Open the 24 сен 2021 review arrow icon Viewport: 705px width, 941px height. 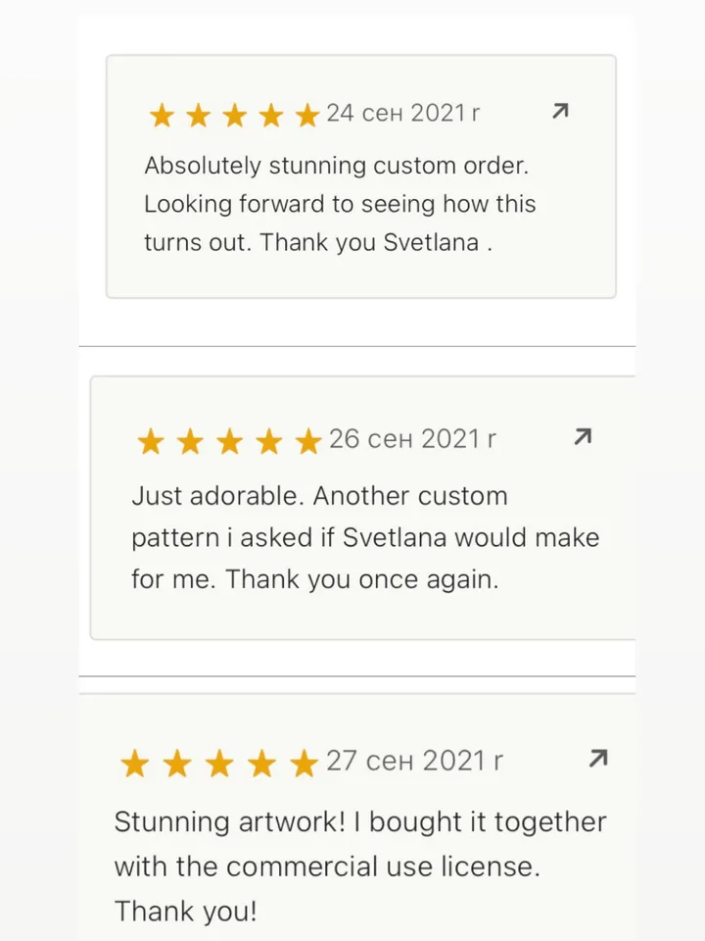(x=560, y=112)
